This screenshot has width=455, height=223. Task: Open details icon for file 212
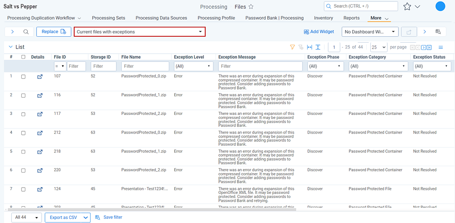point(40,133)
